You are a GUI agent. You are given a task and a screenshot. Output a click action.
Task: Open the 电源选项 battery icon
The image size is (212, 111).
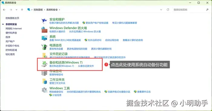[44, 47]
